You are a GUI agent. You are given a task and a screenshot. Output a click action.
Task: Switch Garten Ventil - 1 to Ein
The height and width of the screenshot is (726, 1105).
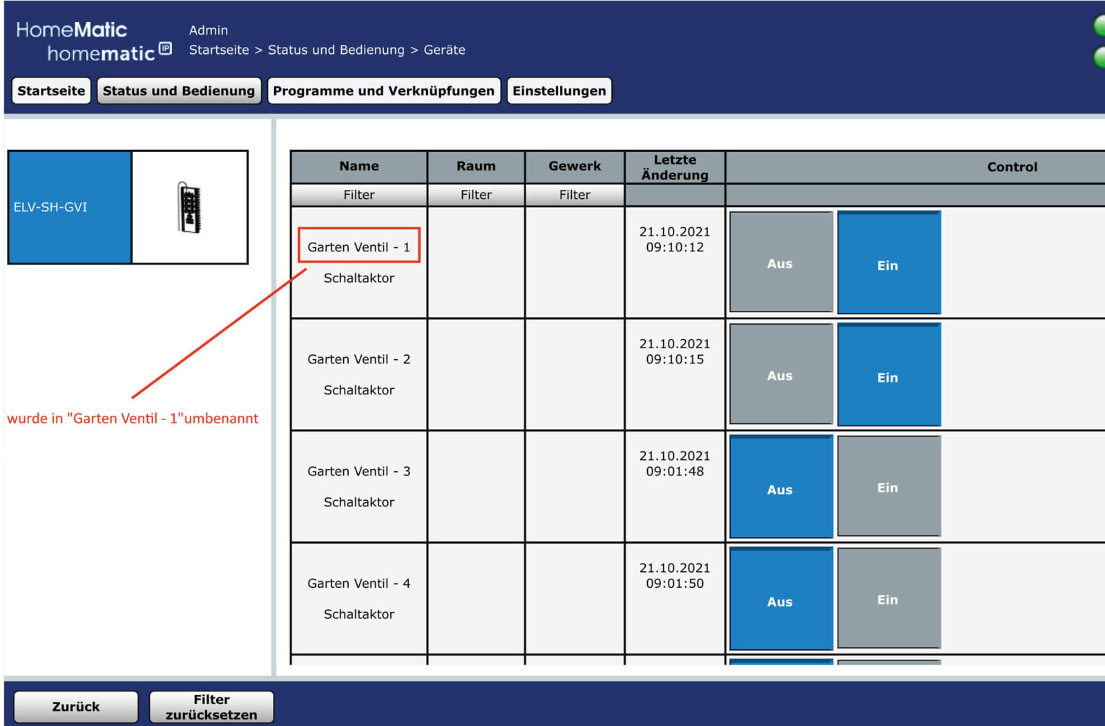coord(888,263)
